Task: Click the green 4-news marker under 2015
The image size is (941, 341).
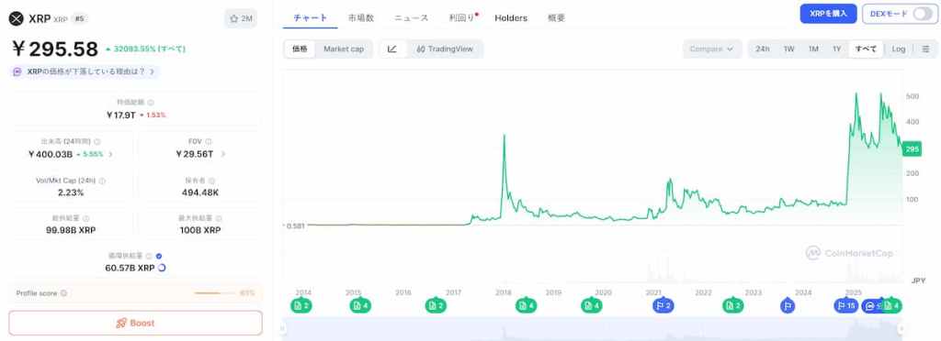Action: pyautogui.click(x=360, y=305)
